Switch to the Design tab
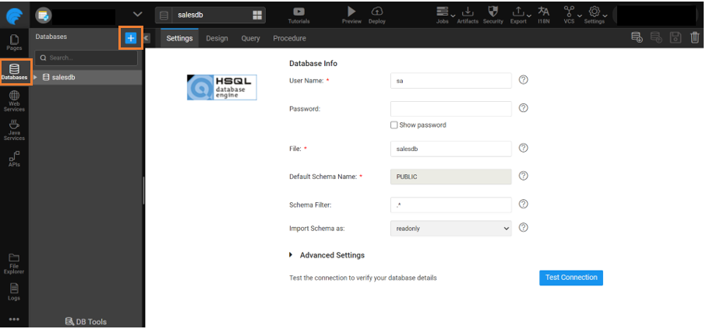Viewport: 706px width, 329px height. (x=217, y=38)
